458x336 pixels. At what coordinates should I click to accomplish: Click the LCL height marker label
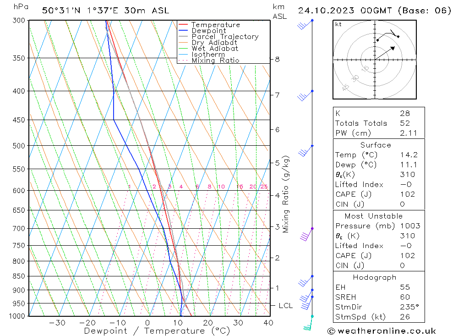(286, 306)
